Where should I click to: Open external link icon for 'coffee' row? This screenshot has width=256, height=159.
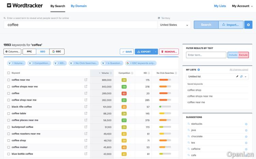tap(86, 93)
